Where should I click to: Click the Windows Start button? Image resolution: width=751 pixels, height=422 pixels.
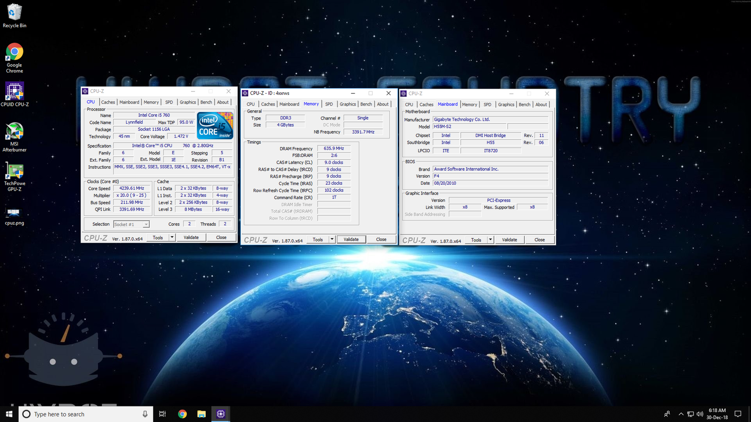tap(9, 414)
